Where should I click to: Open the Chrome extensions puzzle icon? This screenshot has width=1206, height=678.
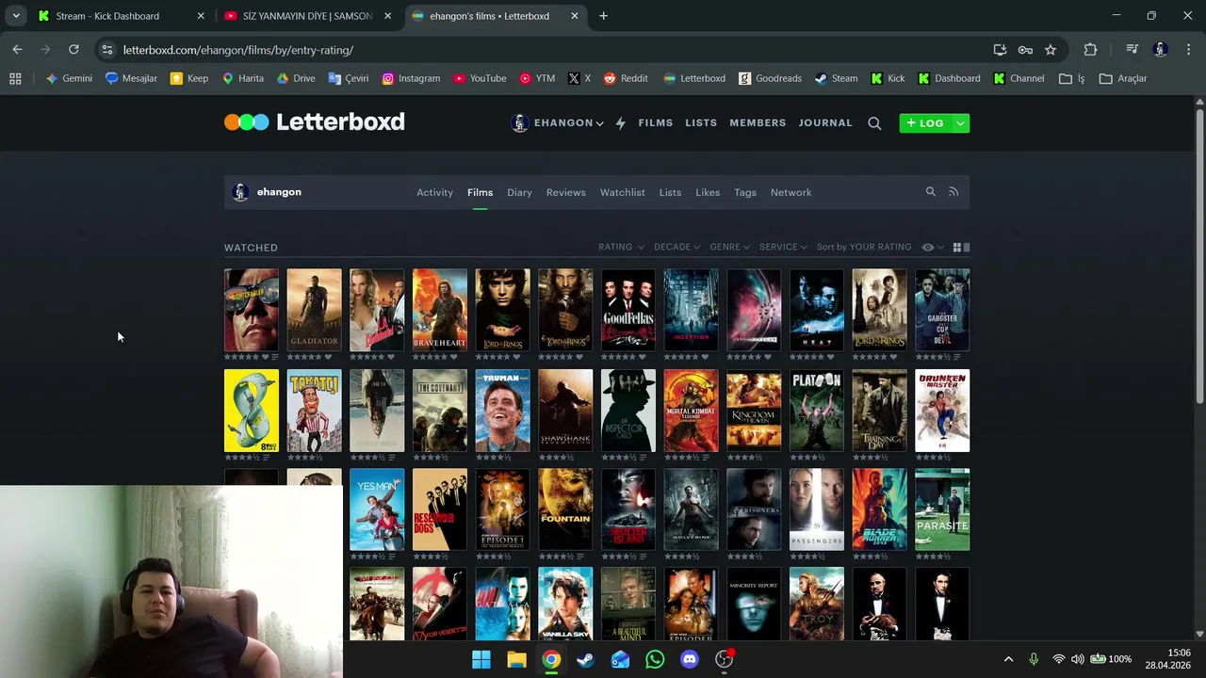pos(1090,50)
